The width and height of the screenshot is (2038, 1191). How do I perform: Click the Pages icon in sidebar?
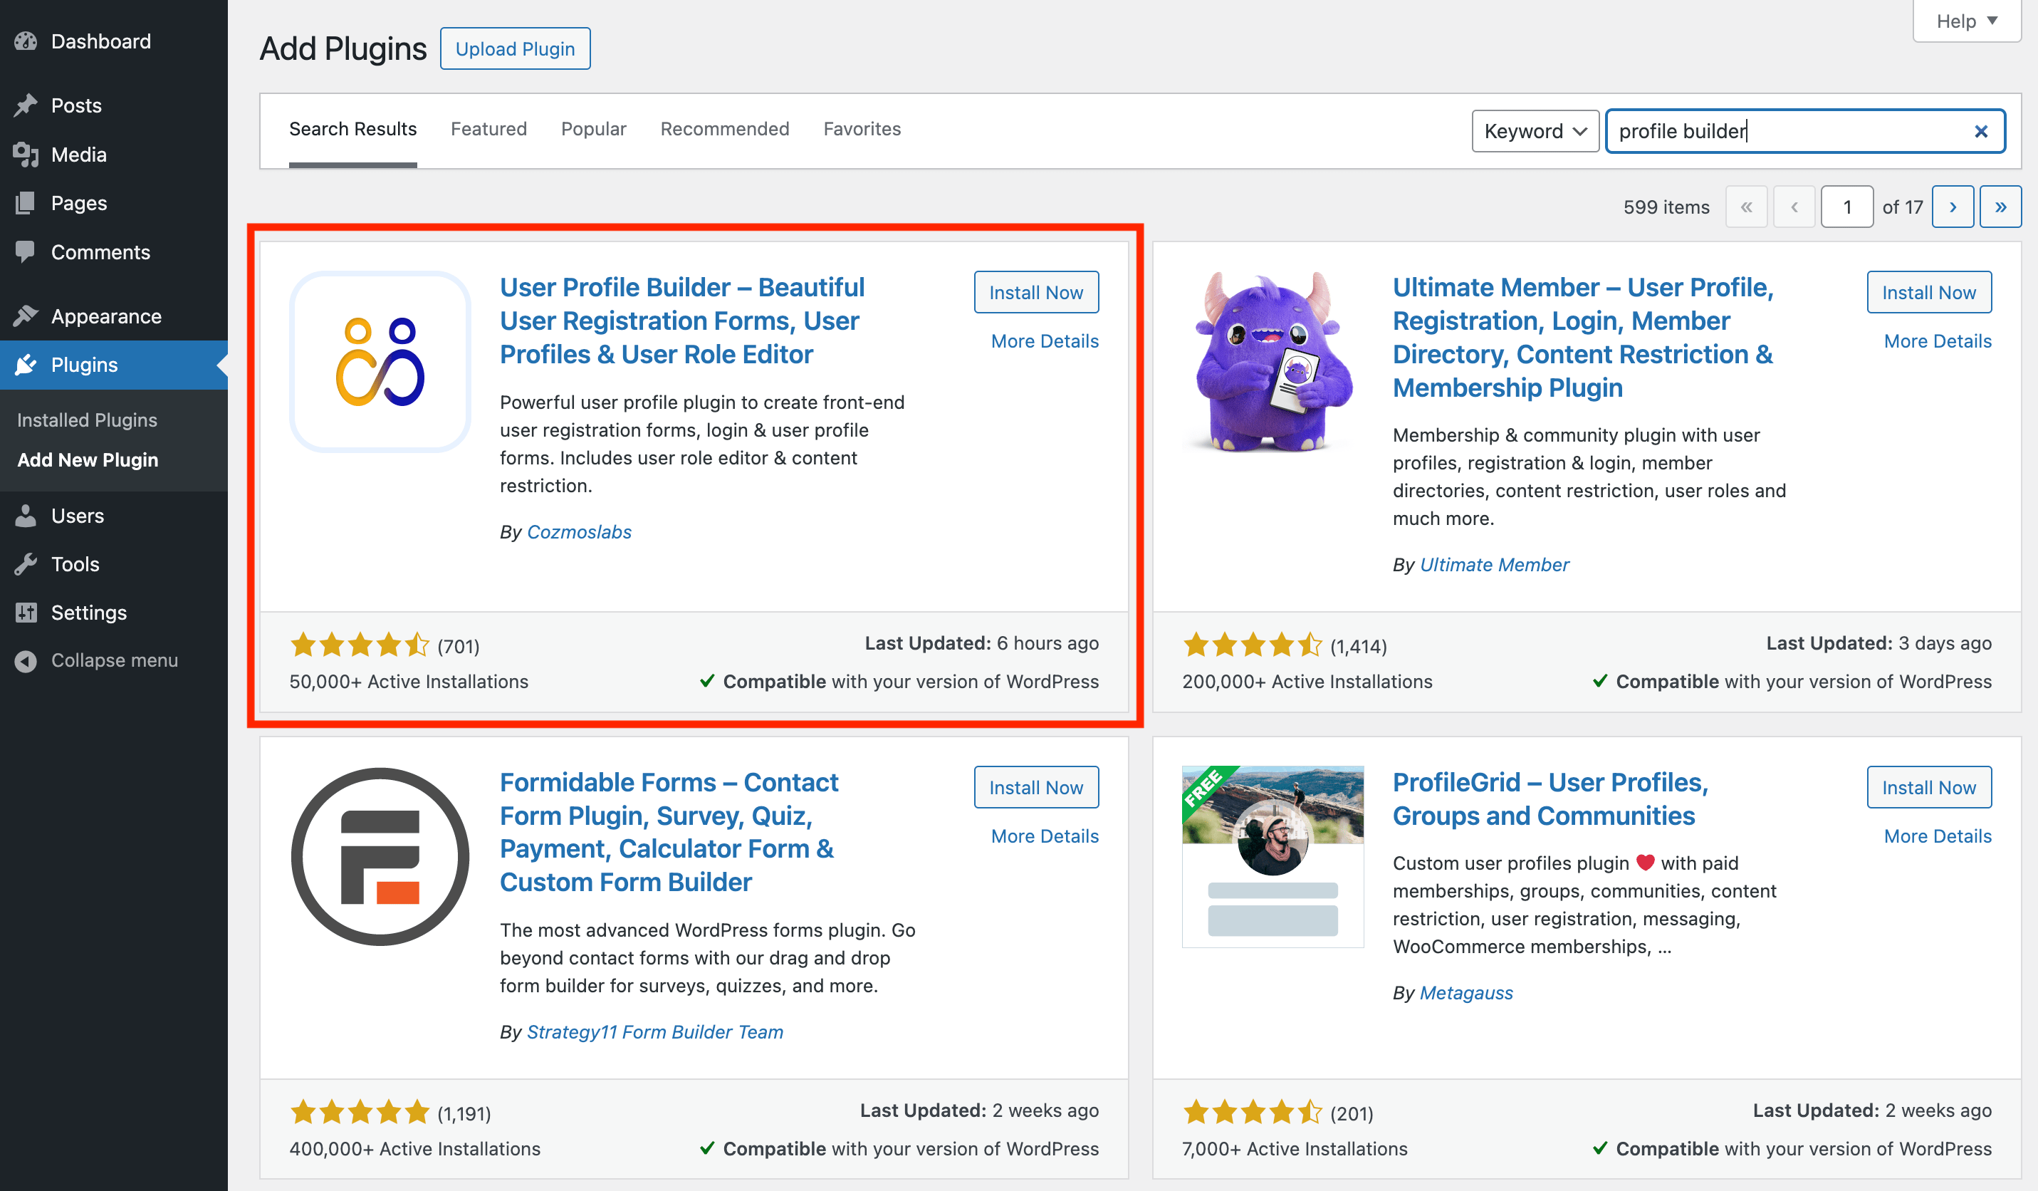point(26,203)
